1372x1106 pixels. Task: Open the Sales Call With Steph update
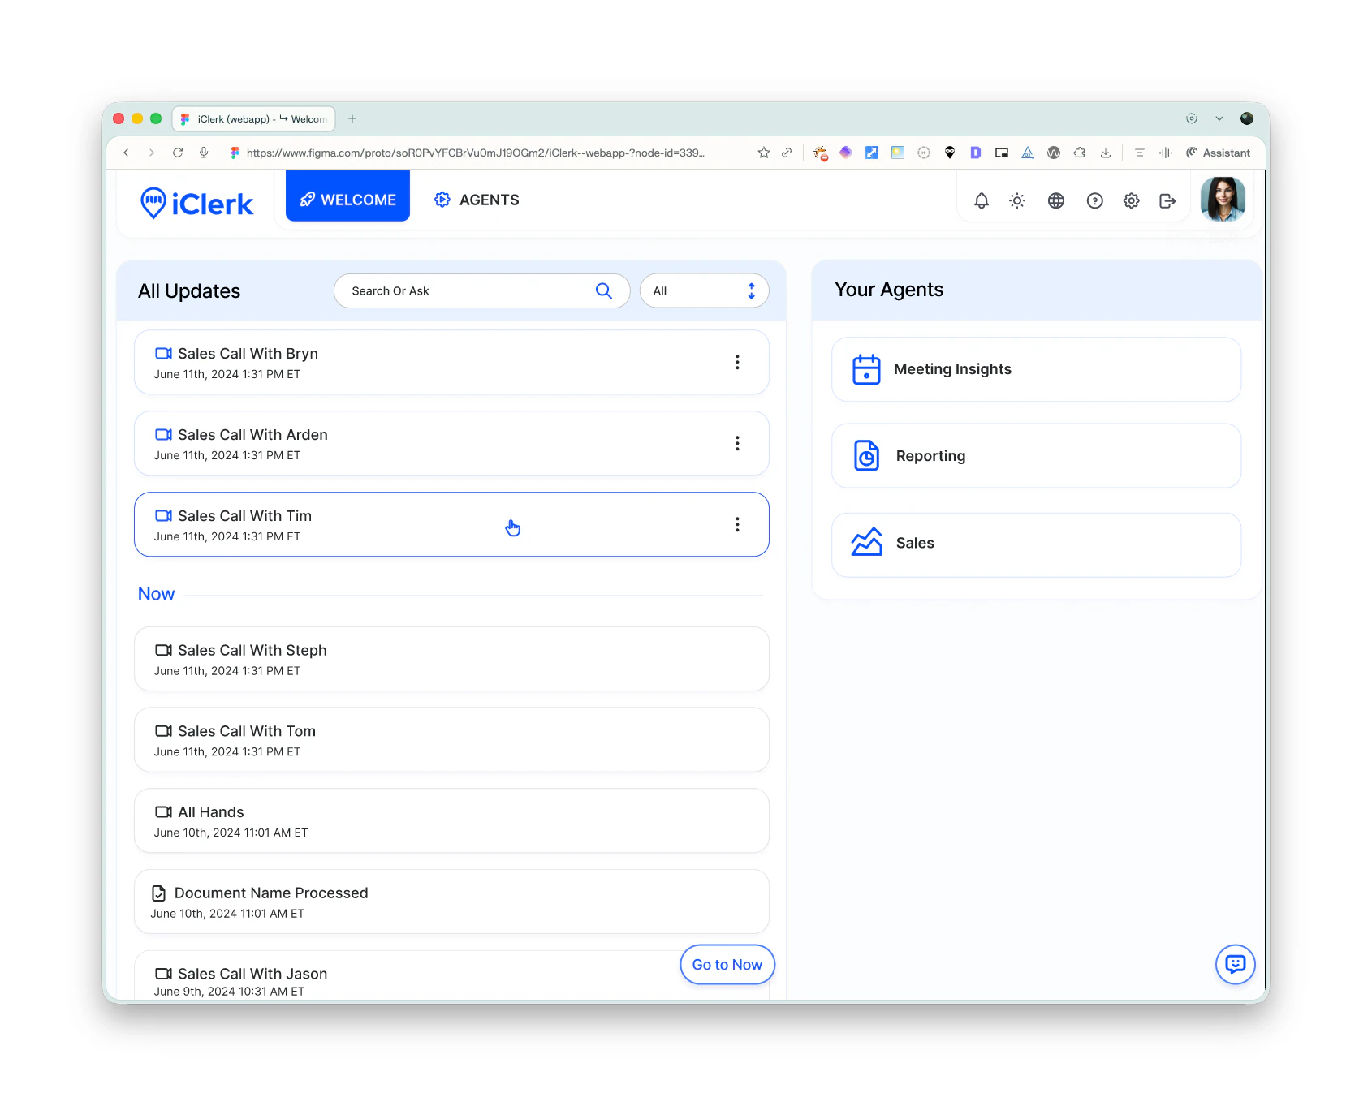(451, 659)
